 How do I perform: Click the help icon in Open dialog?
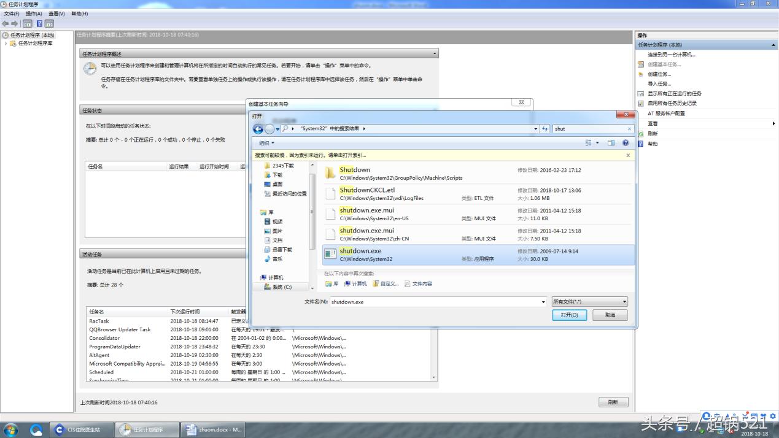pos(626,143)
